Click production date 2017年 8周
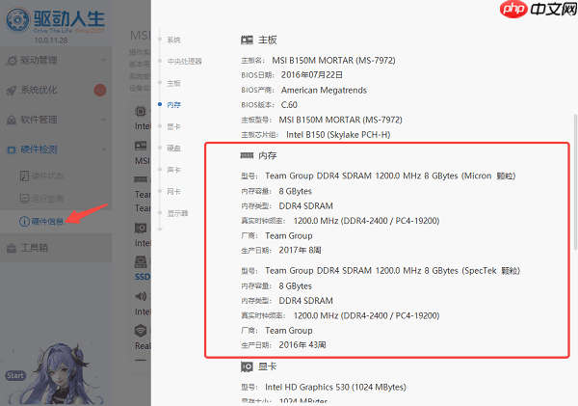 pos(300,250)
